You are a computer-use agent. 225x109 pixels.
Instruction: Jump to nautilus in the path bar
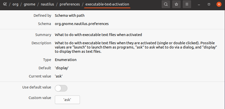(48, 4)
